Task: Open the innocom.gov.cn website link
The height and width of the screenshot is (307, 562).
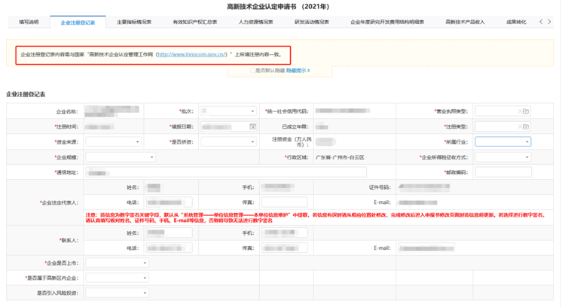Action: coord(191,55)
